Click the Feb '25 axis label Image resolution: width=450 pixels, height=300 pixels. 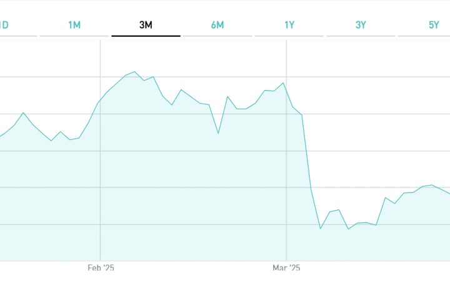tap(101, 268)
